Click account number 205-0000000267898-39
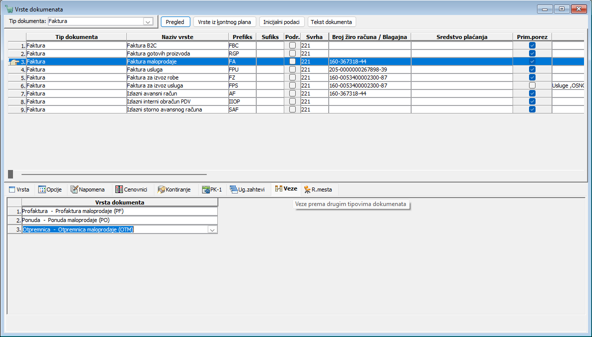The width and height of the screenshot is (592, 337). coord(370,69)
